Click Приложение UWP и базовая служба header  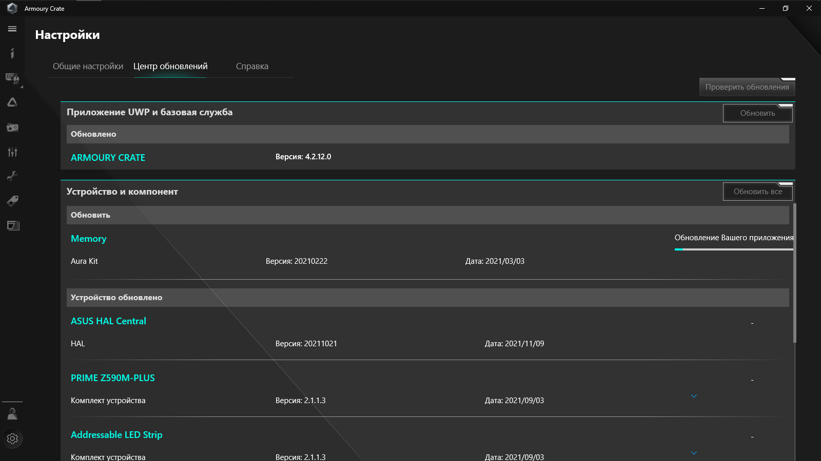tap(150, 112)
